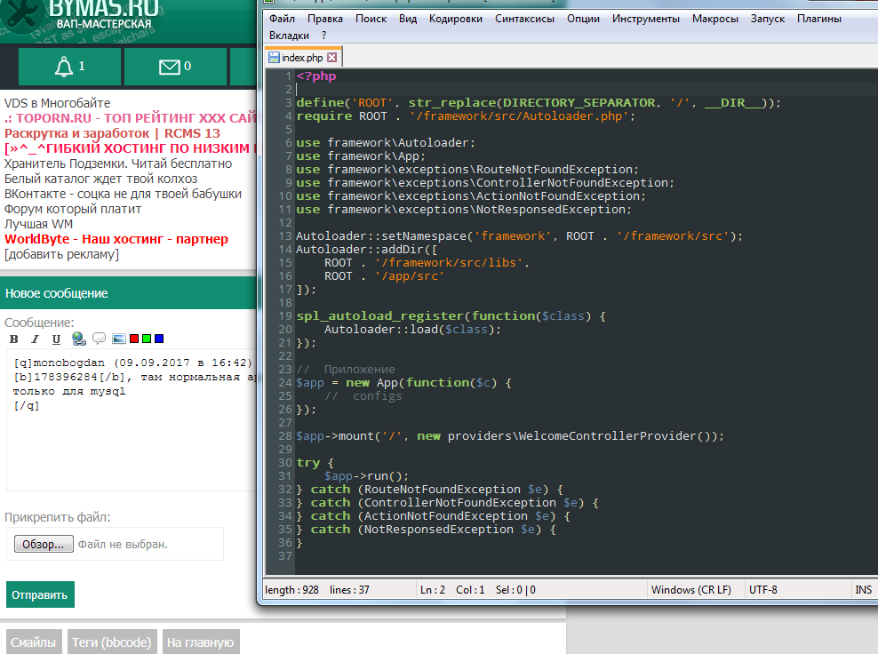Apply italic formatting in message editor
Viewport: 878px width, 654px height.
click(x=36, y=339)
